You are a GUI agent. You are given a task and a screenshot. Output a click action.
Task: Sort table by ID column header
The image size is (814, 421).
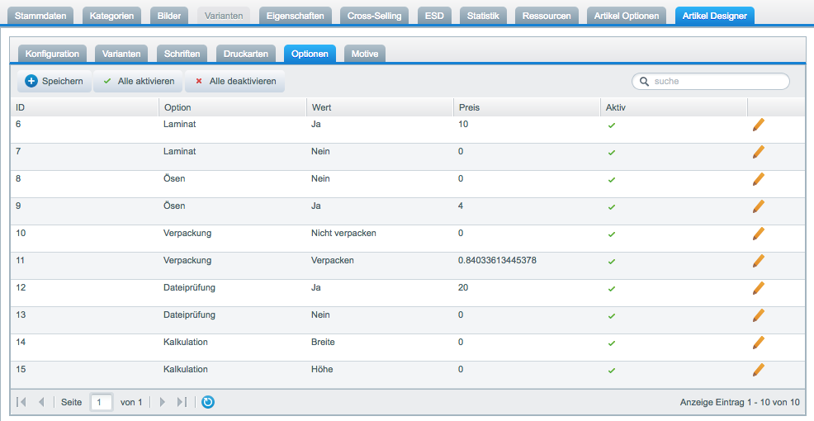(x=21, y=107)
